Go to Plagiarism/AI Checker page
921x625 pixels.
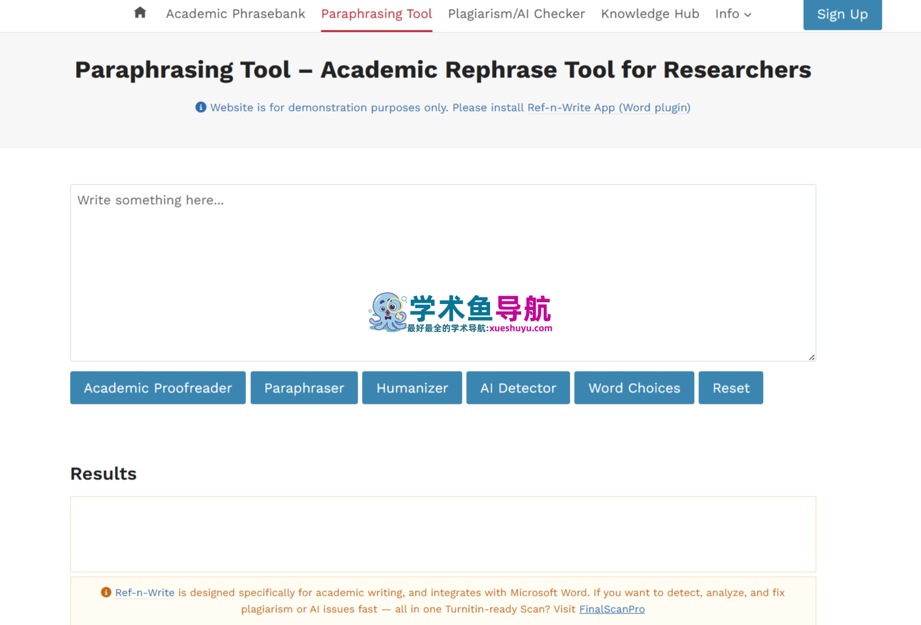coord(516,14)
